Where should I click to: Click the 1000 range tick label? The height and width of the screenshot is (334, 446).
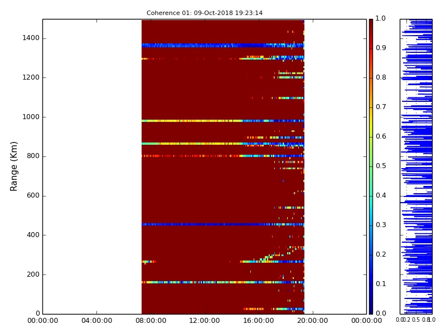click(31, 117)
